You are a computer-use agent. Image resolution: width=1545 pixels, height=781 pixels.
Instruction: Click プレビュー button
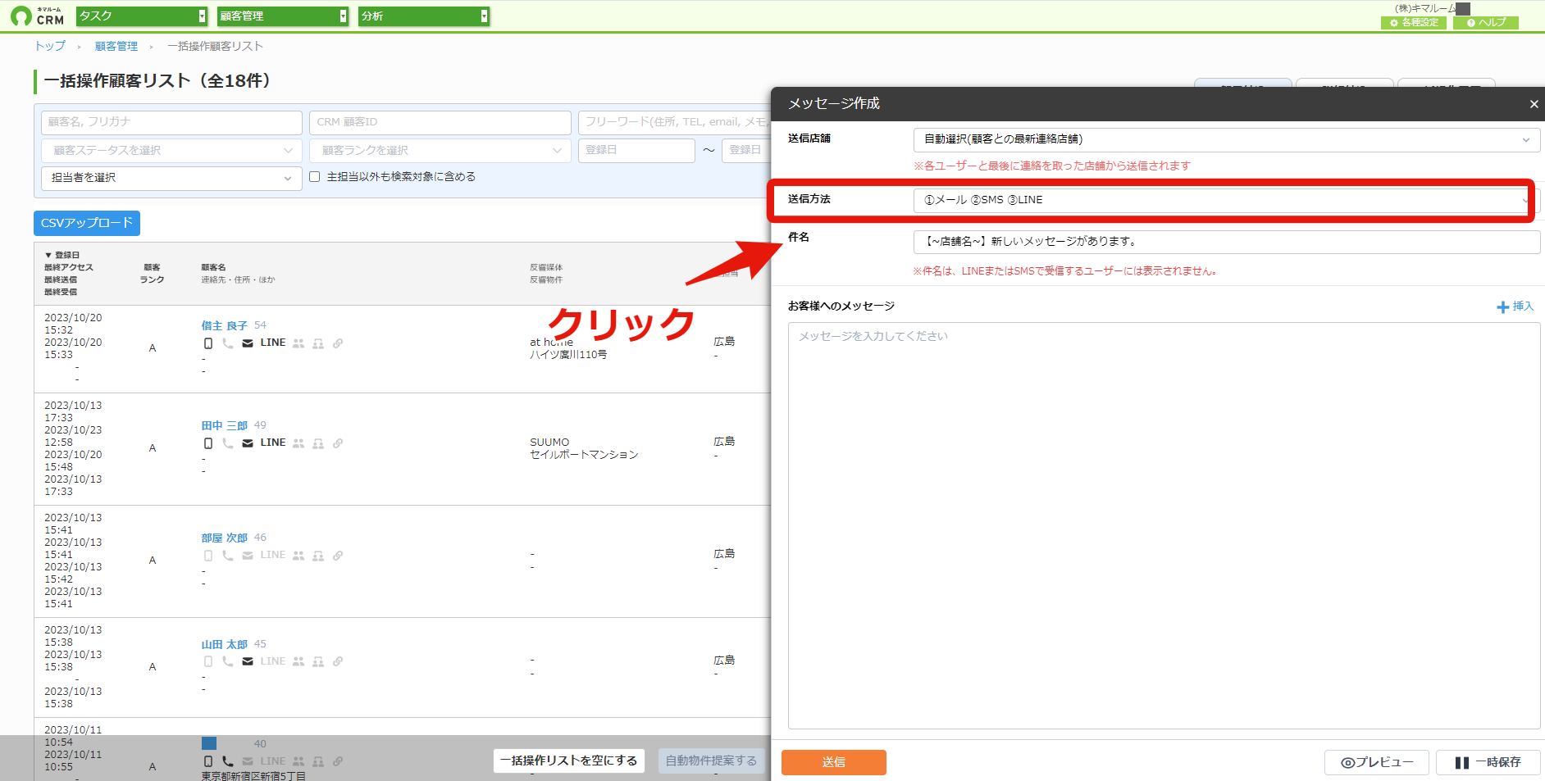click(x=1376, y=762)
